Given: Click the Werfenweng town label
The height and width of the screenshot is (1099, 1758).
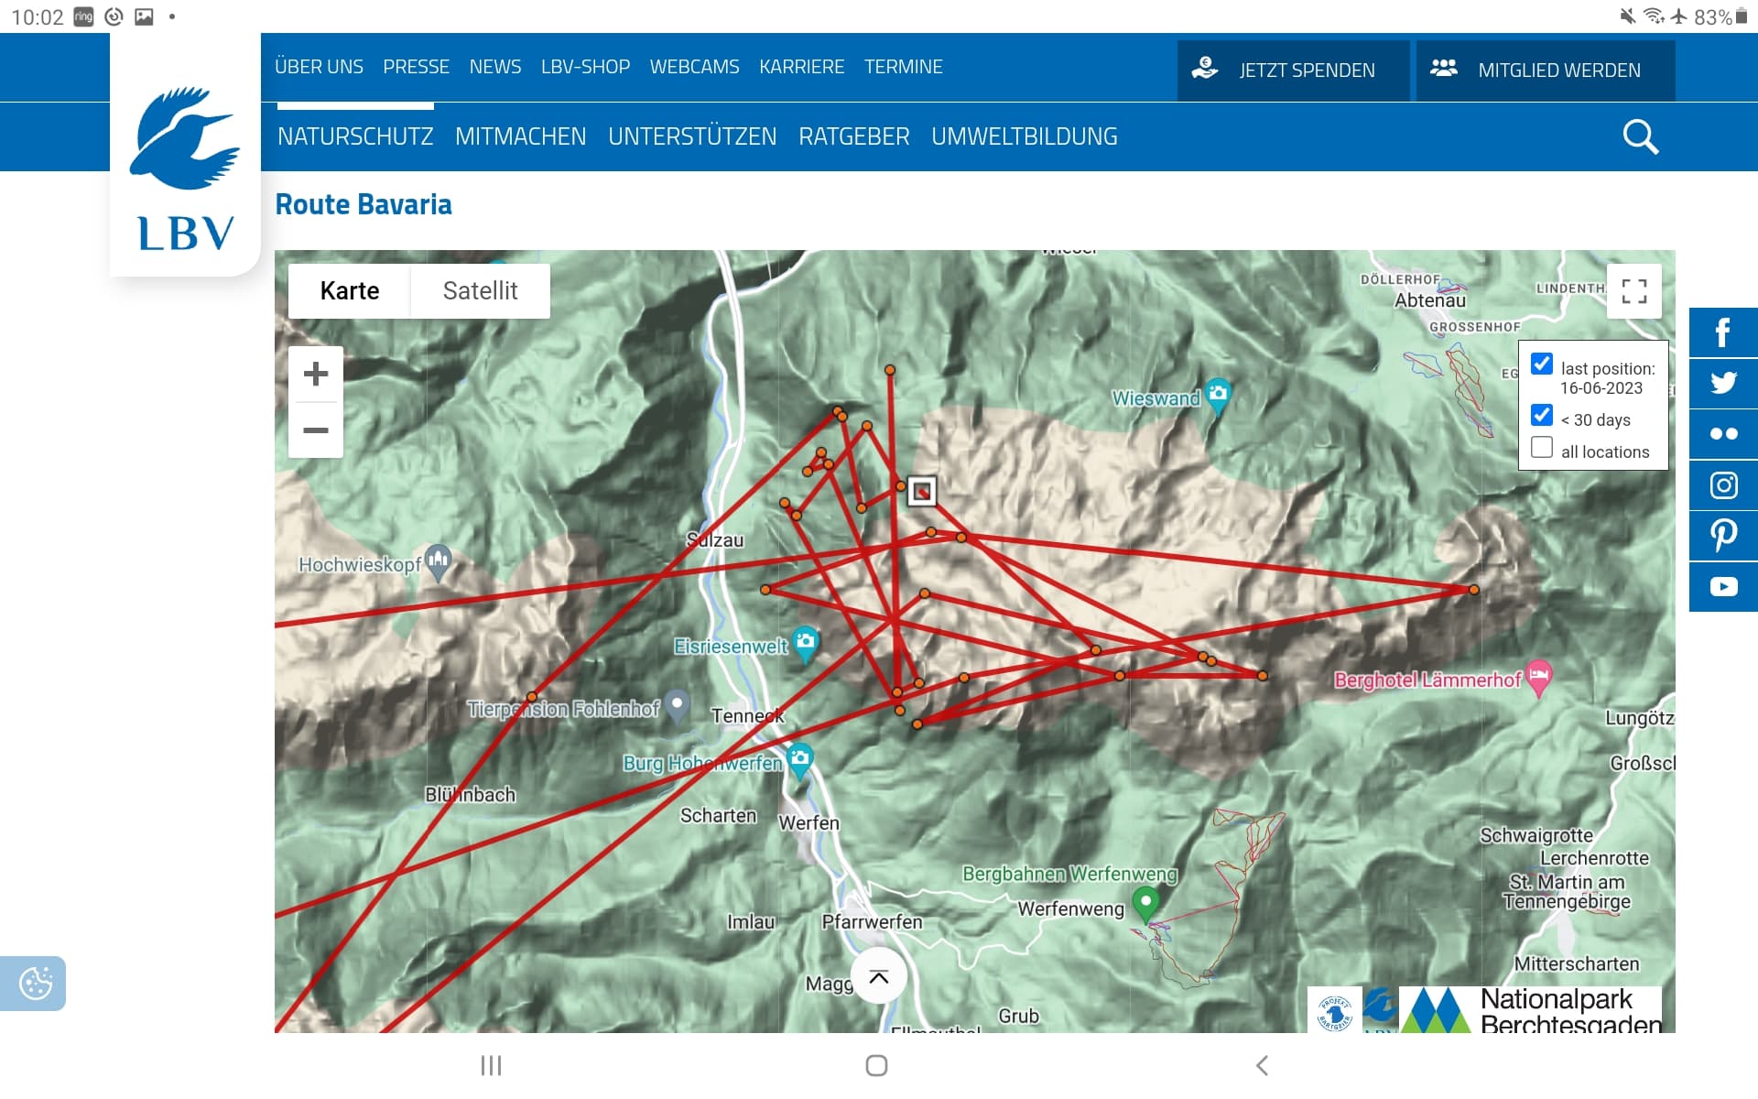Looking at the screenshot, I should (x=1070, y=909).
